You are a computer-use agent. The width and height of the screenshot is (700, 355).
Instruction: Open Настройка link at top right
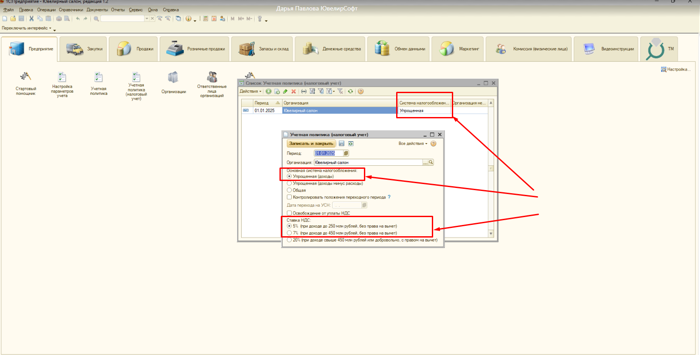(676, 69)
